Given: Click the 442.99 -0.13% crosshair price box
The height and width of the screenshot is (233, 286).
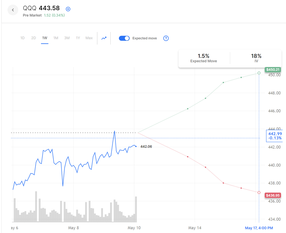Looking at the screenshot, I should [275, 136].
